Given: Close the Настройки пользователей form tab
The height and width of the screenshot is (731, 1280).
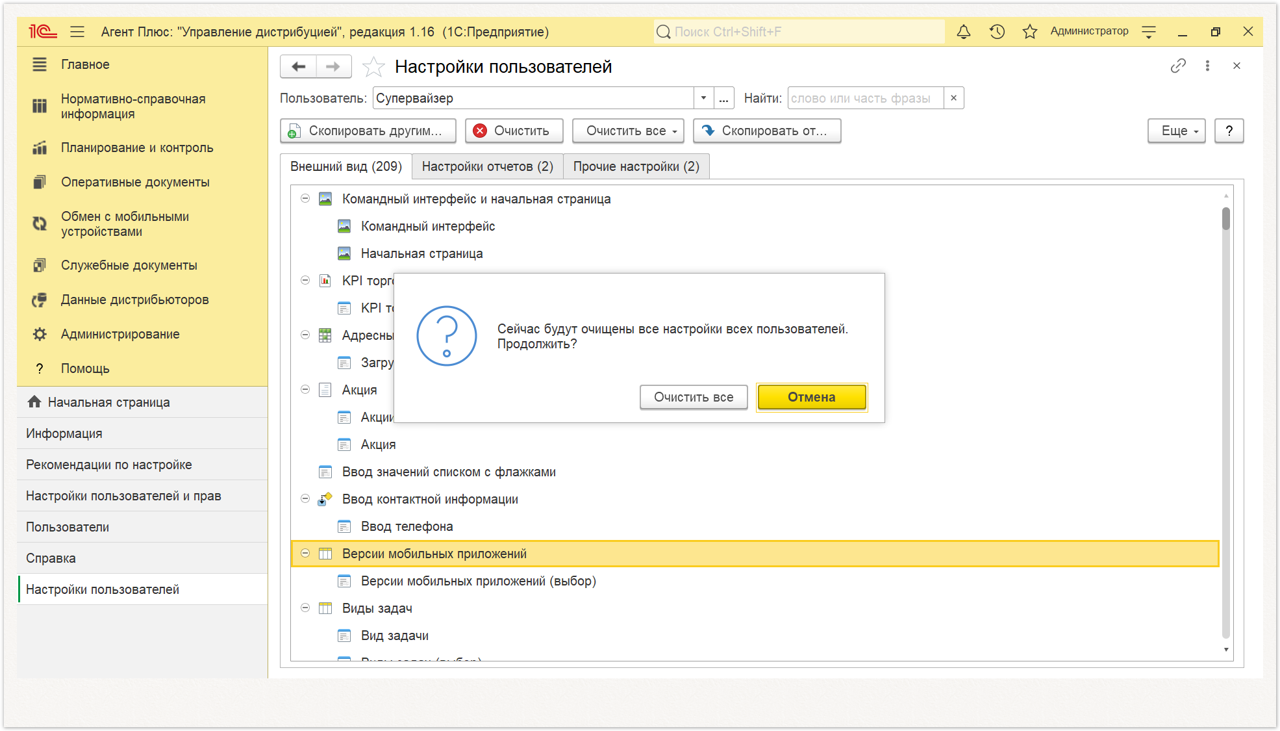Looking at the screenshot, I should (x=1236, y=66).
